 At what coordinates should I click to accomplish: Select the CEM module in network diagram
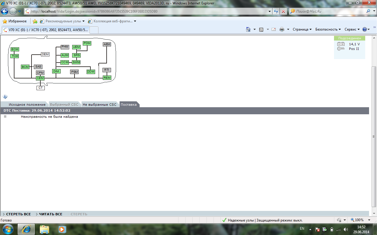40,78
